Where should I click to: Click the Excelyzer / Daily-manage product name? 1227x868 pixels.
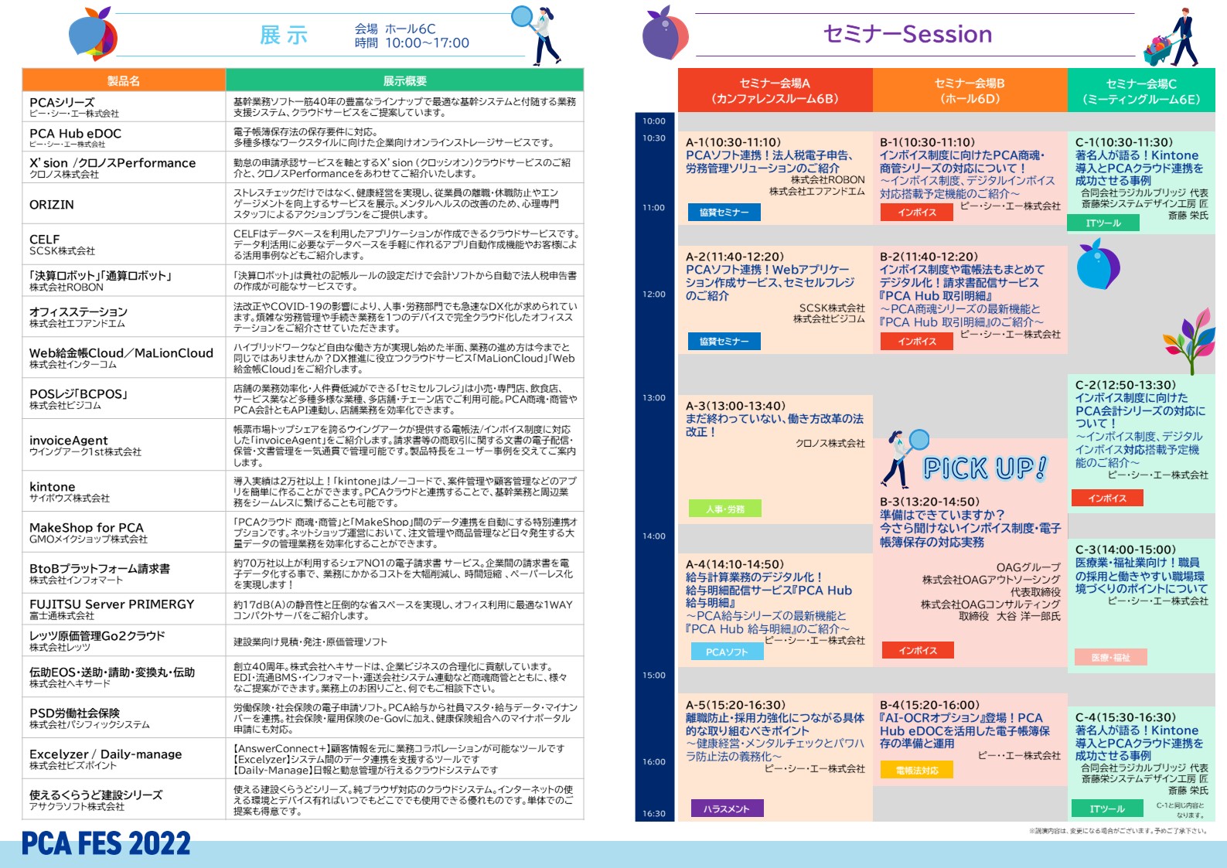coord(106,754)
